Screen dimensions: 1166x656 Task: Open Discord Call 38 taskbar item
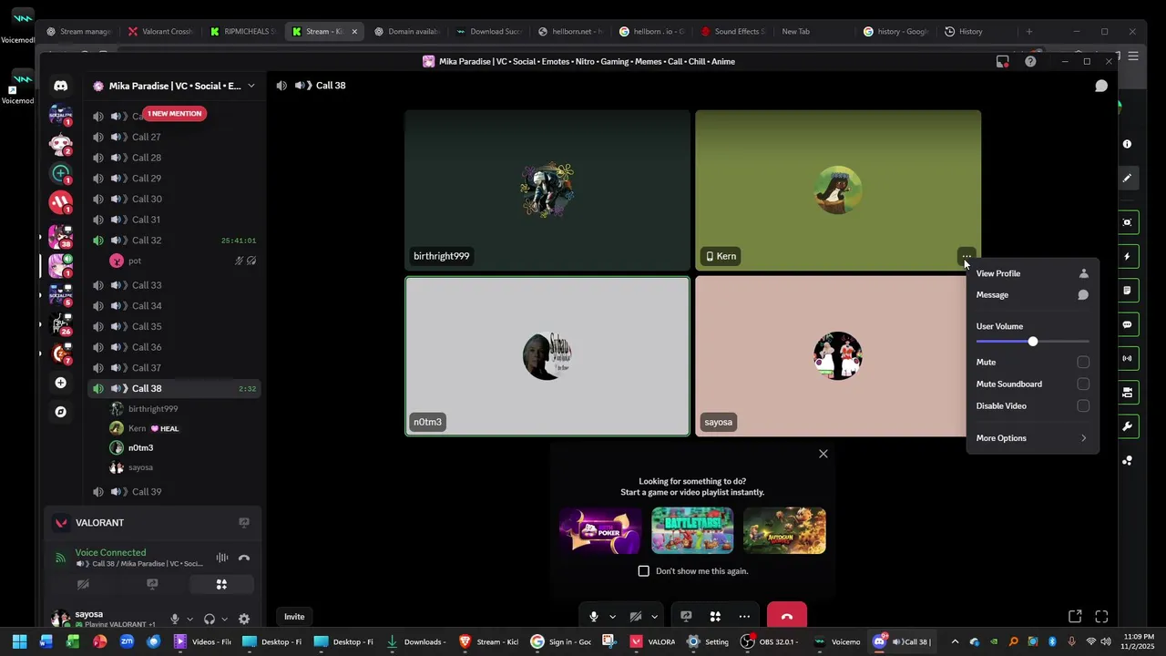click(903, 641)
